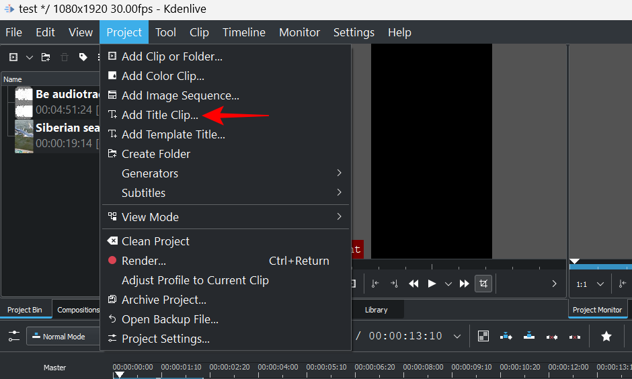Click the Set Zone Out icon in clip monitor
The height and width of the screenshot is (379, 632).
394,284
